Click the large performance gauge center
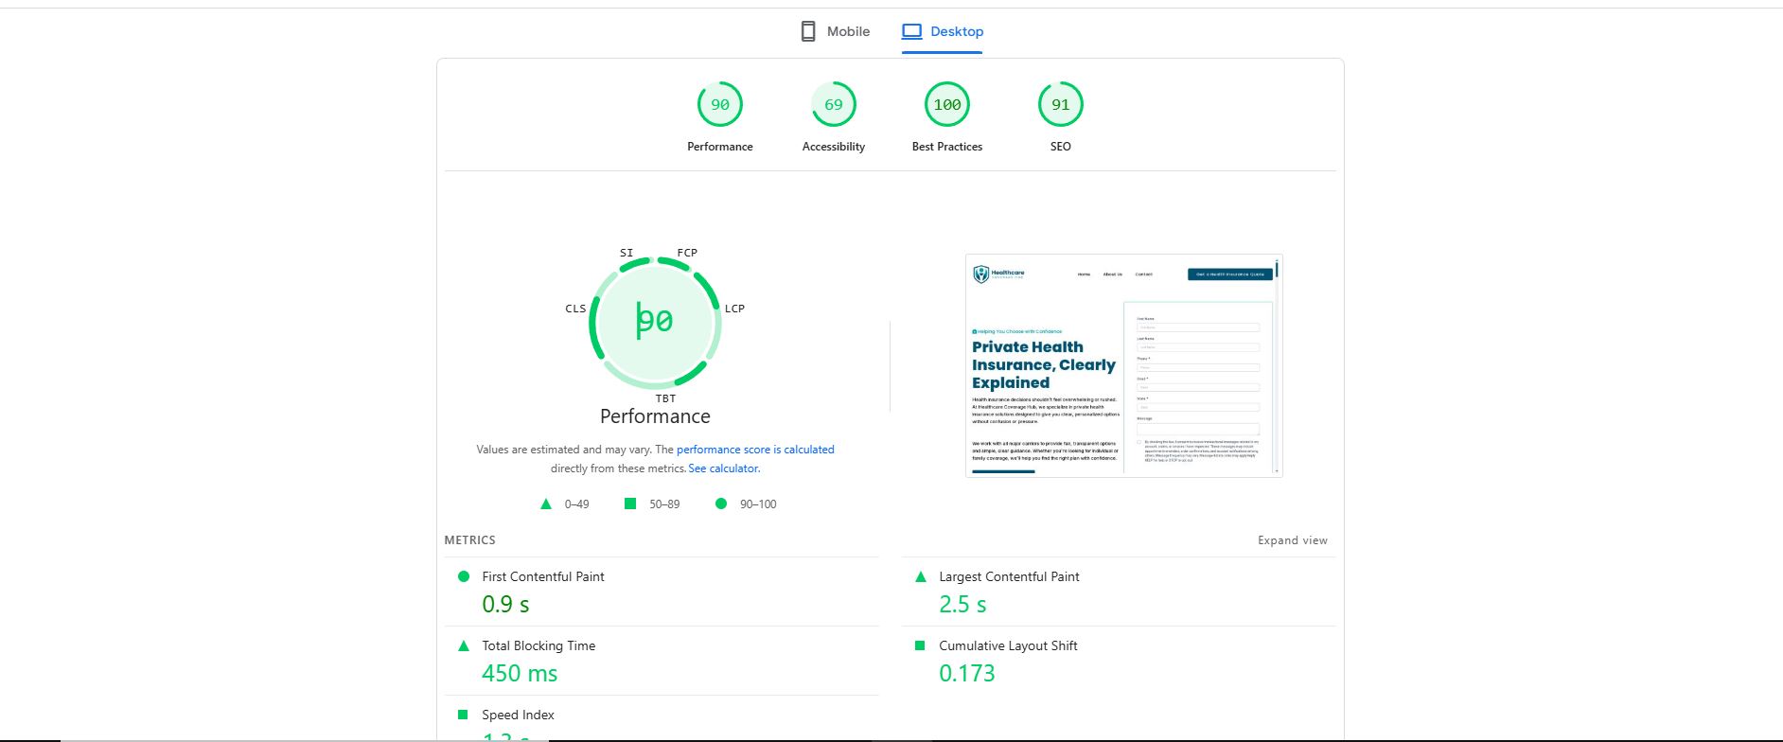Image resolution: width=1783 pixels, height=742 pixels. click(x=655, y=322)
